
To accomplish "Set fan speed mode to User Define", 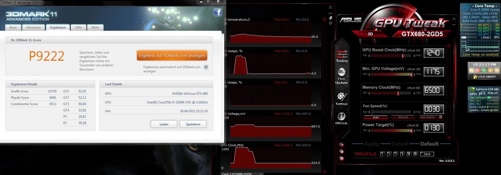I will 428,117.
